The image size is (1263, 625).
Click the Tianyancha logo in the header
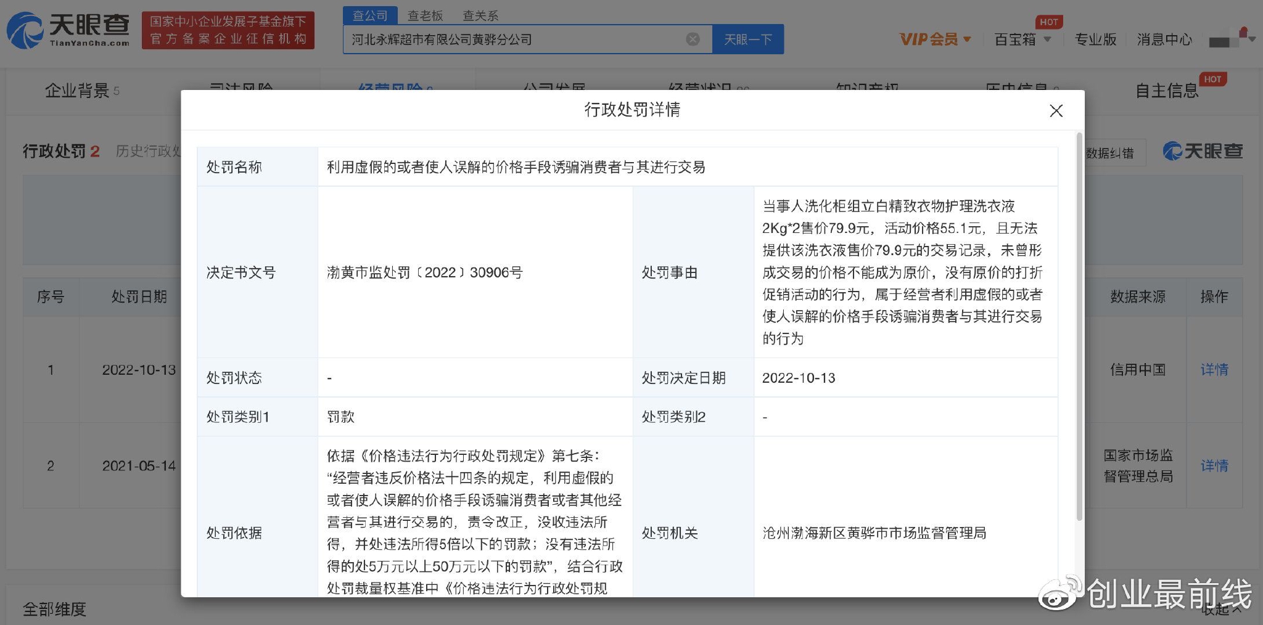pyautogui.click(x=68, y=30)
